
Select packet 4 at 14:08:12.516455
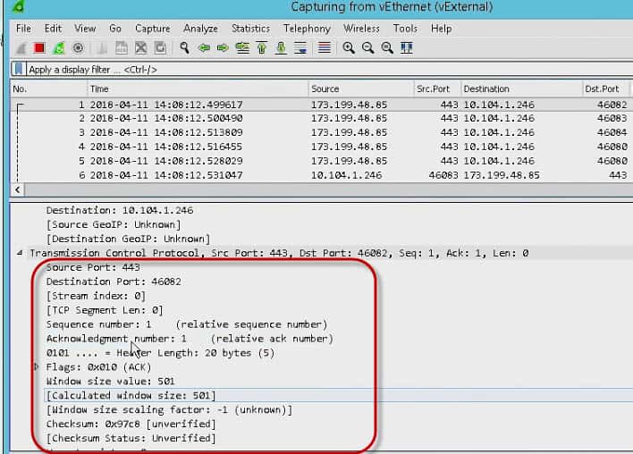pos(322,147)
